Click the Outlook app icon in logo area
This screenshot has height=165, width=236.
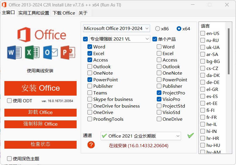pyautogui.click(x=50, y=52)
